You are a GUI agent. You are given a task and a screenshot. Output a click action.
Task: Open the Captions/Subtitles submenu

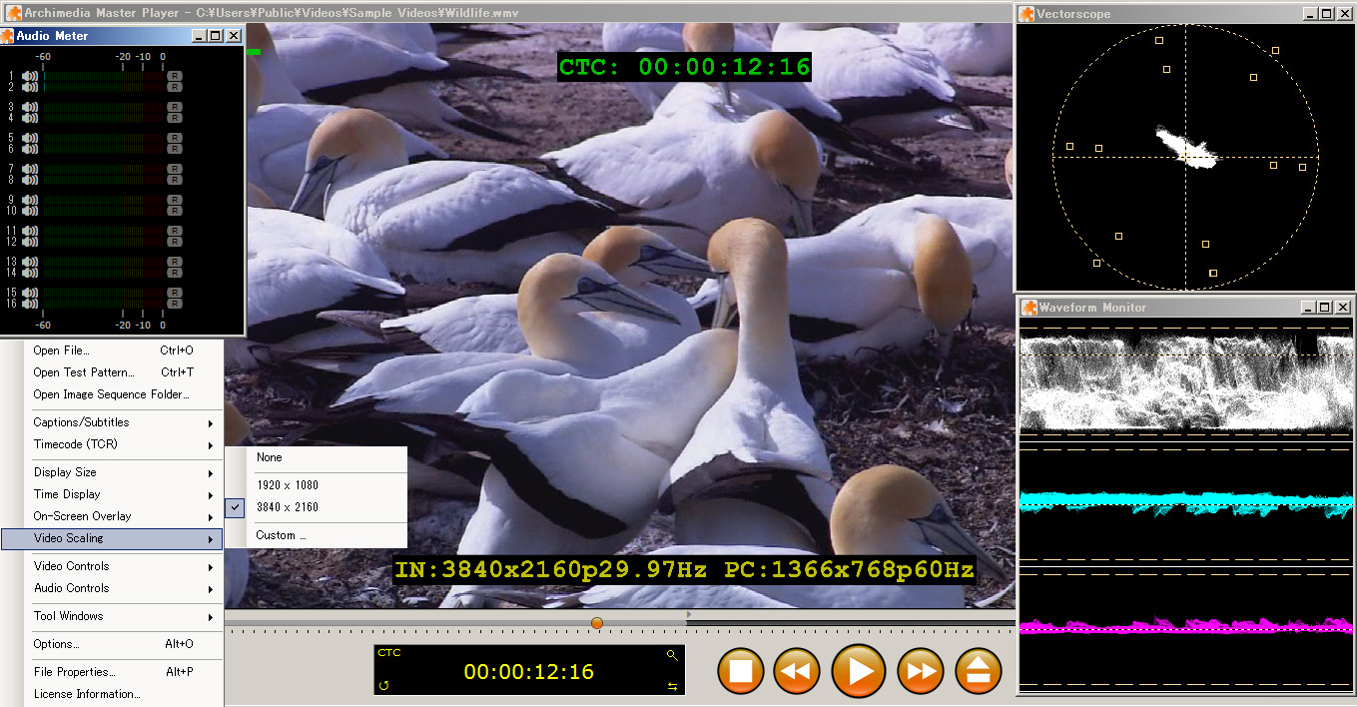click(x=120, y=422)
